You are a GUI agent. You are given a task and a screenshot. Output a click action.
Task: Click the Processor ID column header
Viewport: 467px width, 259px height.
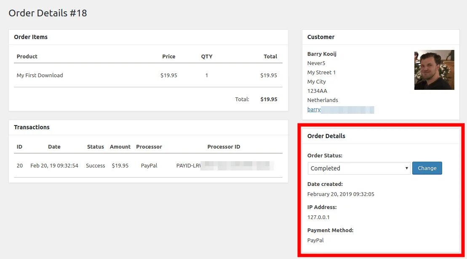[x=224, y=147]
